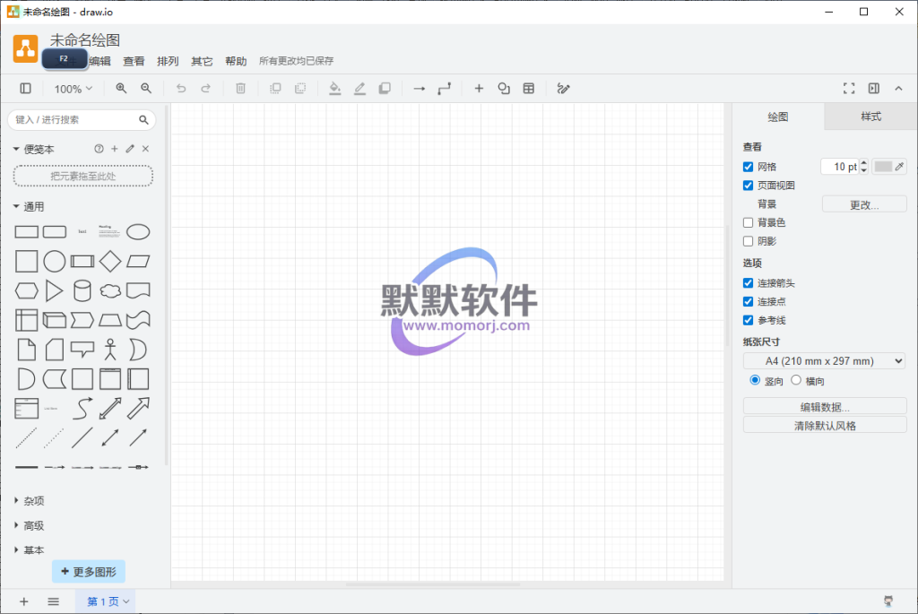918x614 pixels.
Task: Click the zoom out magnifier icon
Action: click(146, 89)
